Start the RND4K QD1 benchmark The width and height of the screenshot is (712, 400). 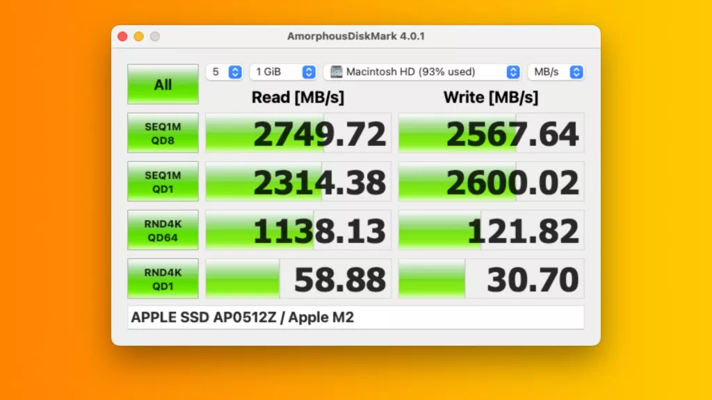tap(163, 278)
